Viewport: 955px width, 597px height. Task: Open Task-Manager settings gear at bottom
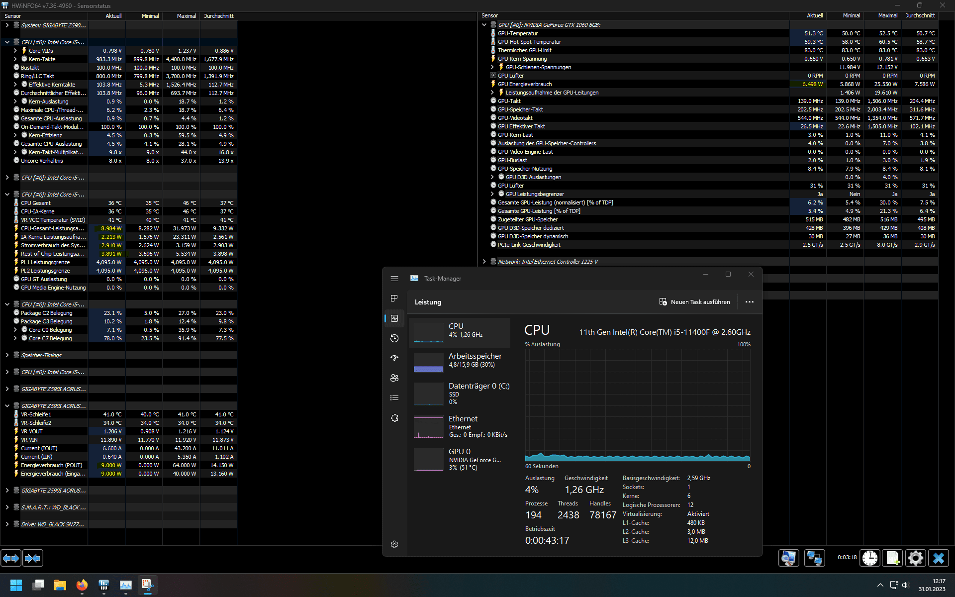coord(394,544)
